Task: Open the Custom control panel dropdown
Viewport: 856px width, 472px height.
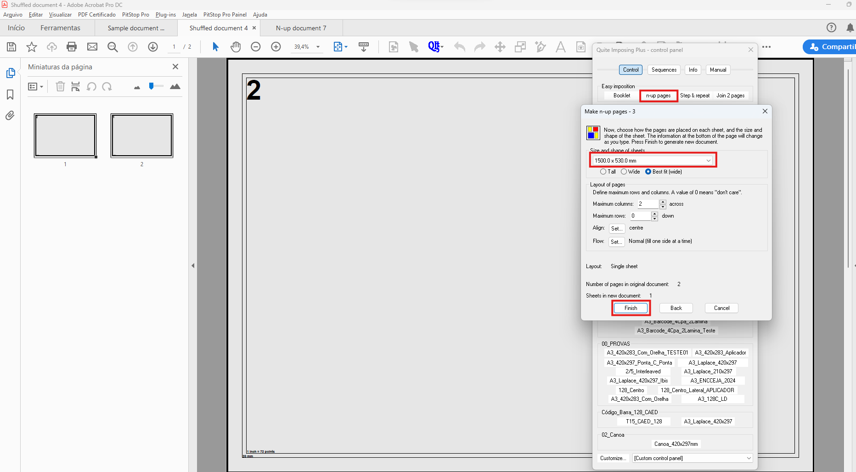Action: coord(693,458)
